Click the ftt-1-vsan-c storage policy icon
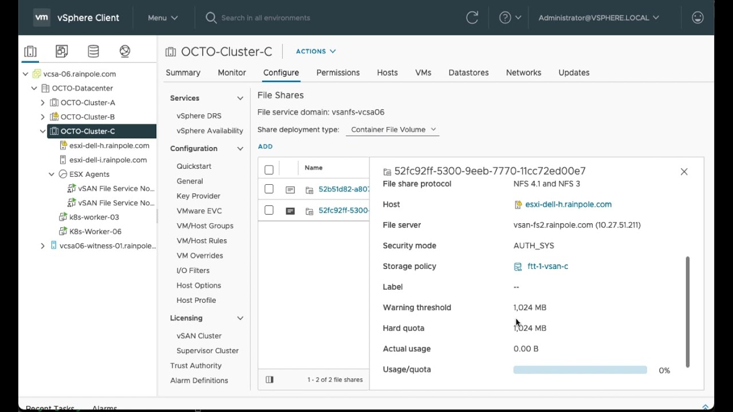 tap(518, 267)
